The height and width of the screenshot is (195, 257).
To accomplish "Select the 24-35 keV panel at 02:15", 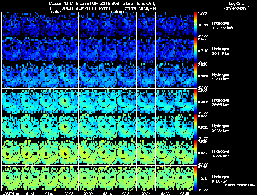I will (x=108, y=127).
